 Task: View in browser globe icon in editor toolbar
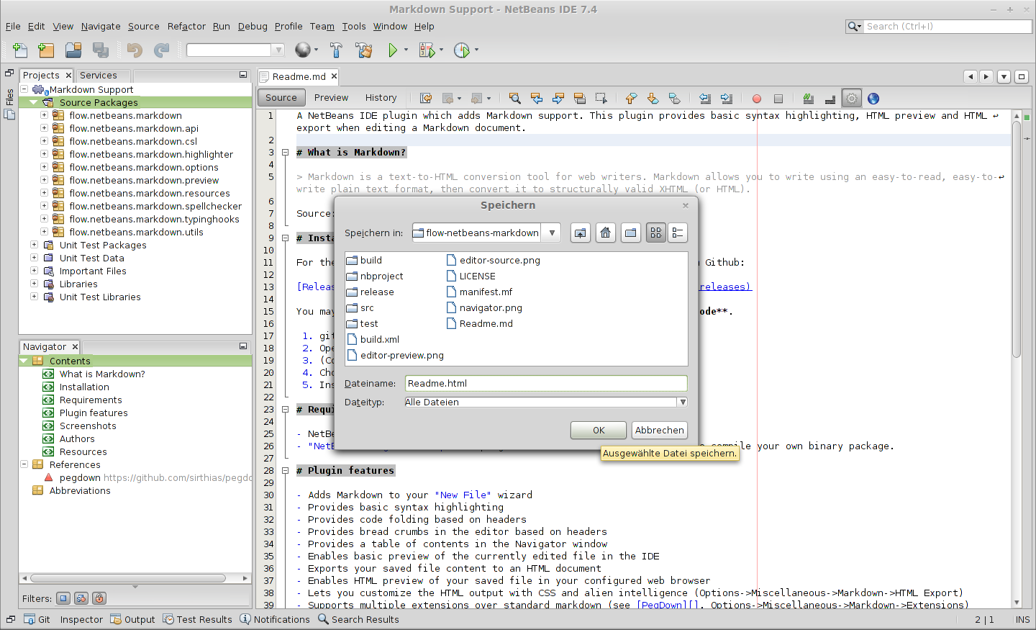(873, 99)
